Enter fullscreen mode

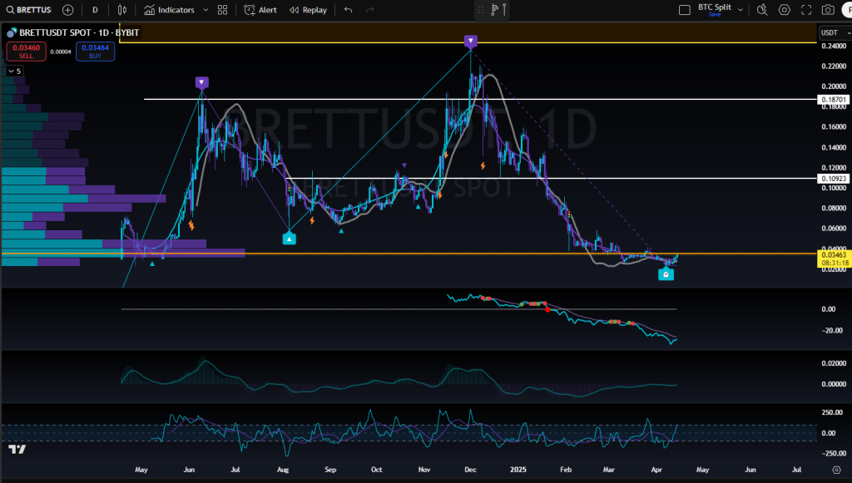[x=806, y=10]
